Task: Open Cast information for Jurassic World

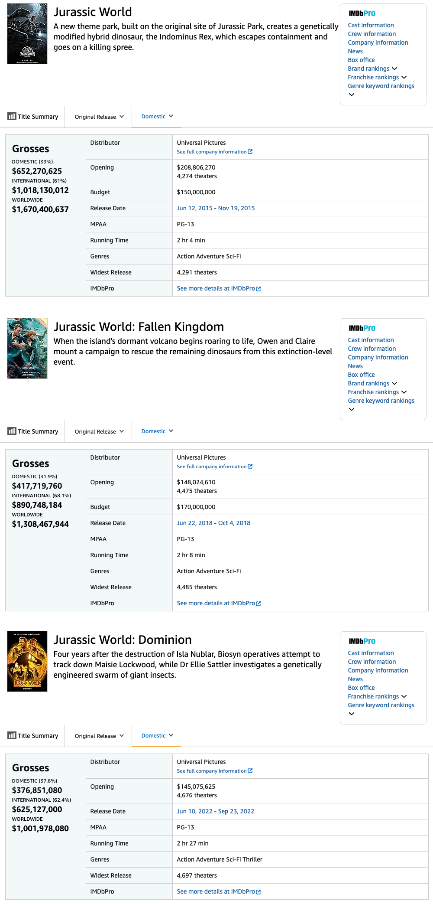Action: pyautogui.click(x=371, y=25)
